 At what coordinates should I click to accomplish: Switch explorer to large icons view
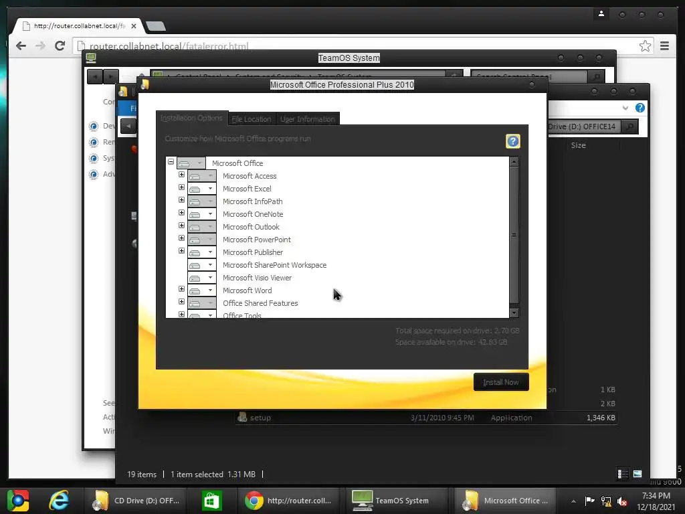(x=638, y=474)
